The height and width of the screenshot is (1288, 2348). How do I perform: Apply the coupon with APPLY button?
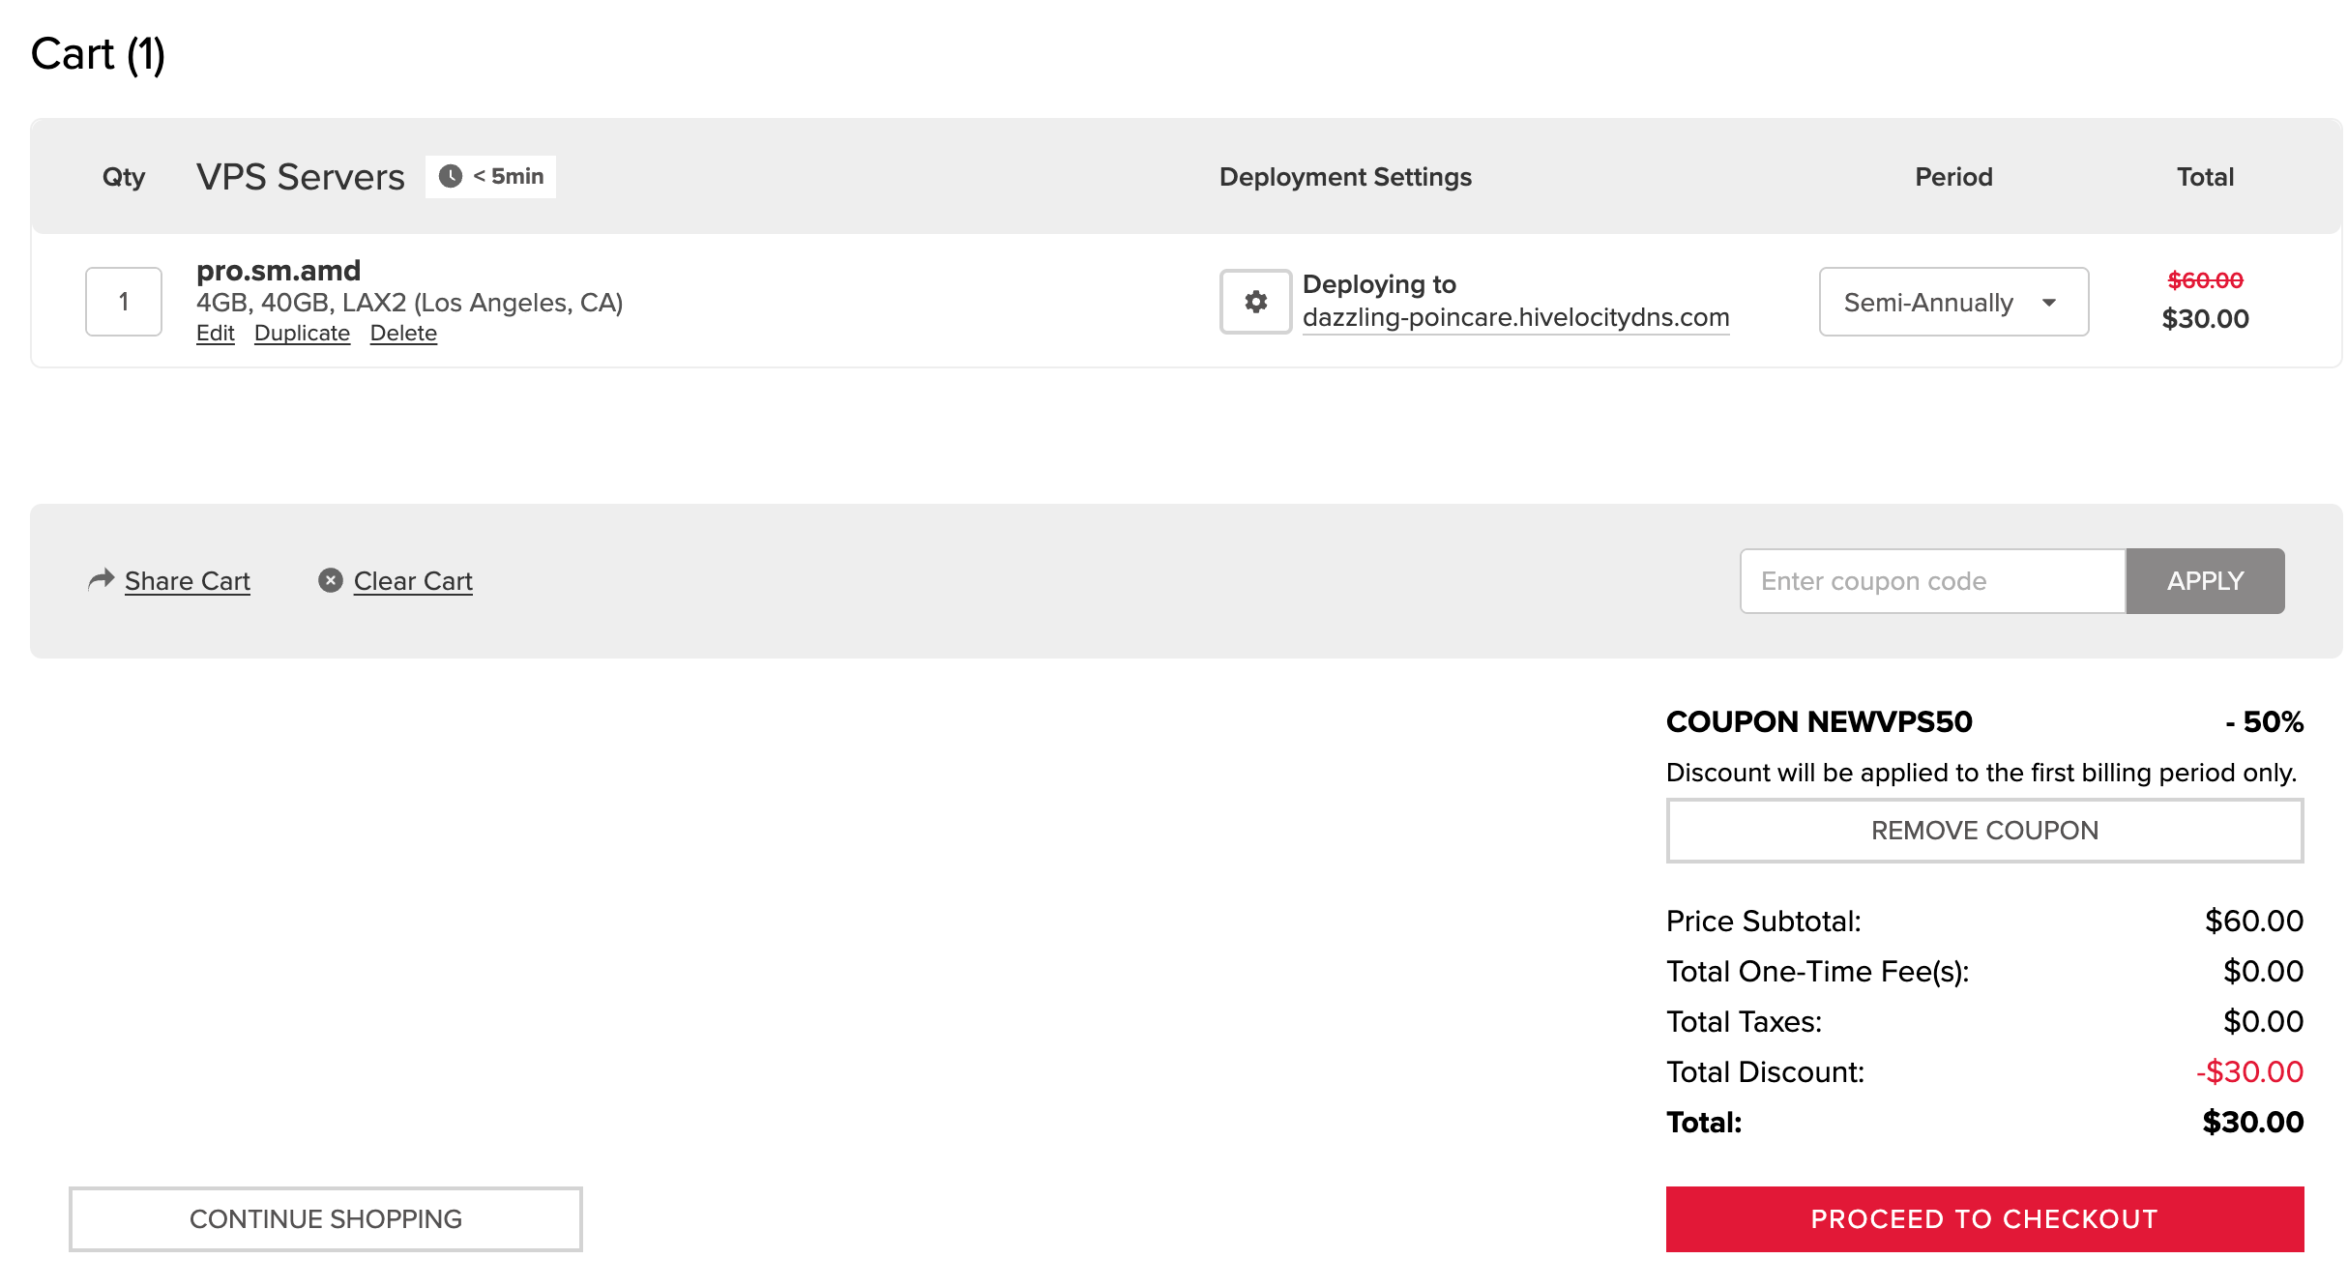pos(2205,581)
